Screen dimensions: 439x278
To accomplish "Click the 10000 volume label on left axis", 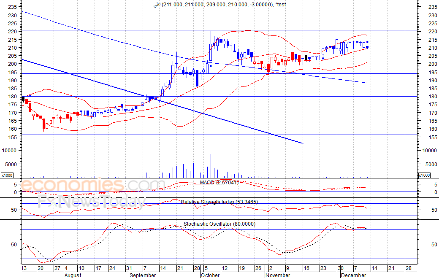I will point(9,151).
